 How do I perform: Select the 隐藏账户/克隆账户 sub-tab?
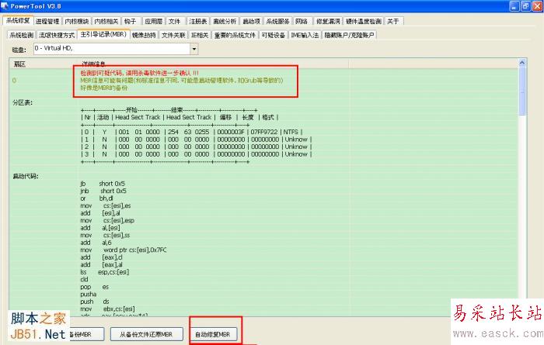pyautogui.click(x=350, y=35)
